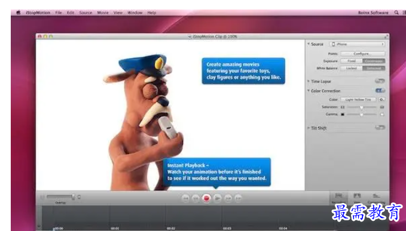This screenshot has height=231, width=406.
Task: Click Boinx Software in the menu bar
Action: [373, 13]
